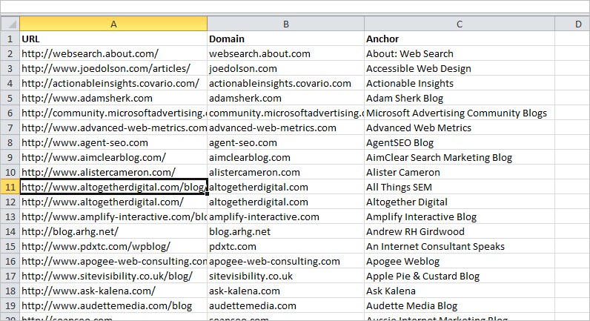Select row 6 header
The width and height of the screenshot is (590, 321).
point(10,113)
